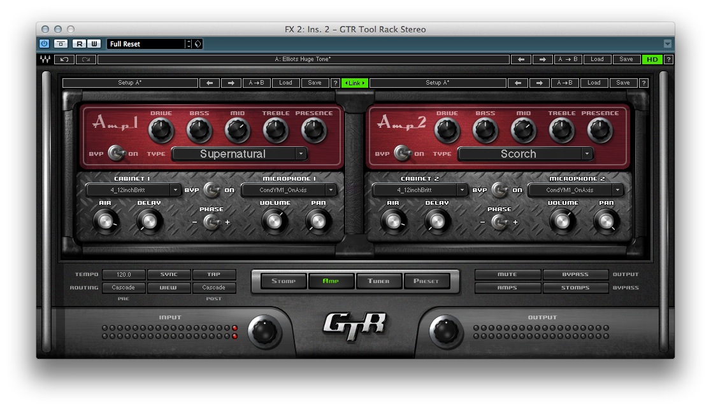Click the Output level knob
Image resolution: width=711 pixels, height=409 pixels.
click(x=446, y=331)
